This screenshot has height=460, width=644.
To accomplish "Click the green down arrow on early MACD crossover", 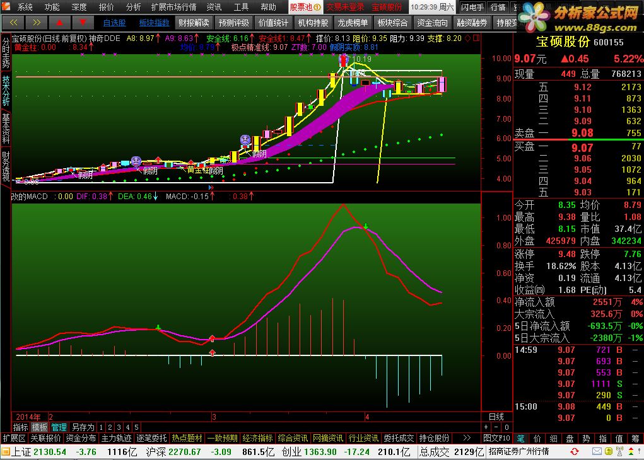I will click(158, 328).
